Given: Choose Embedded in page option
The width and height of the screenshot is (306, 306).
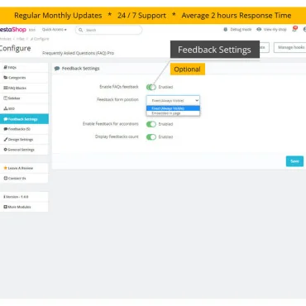Looking at the screenshot, I should 173,113.
